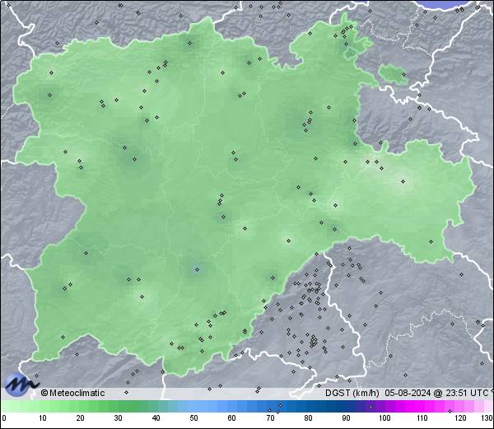Screen dimensions: 494x429
Task: Click the 20 value on the scale
Action: click(x=81, y=418)
